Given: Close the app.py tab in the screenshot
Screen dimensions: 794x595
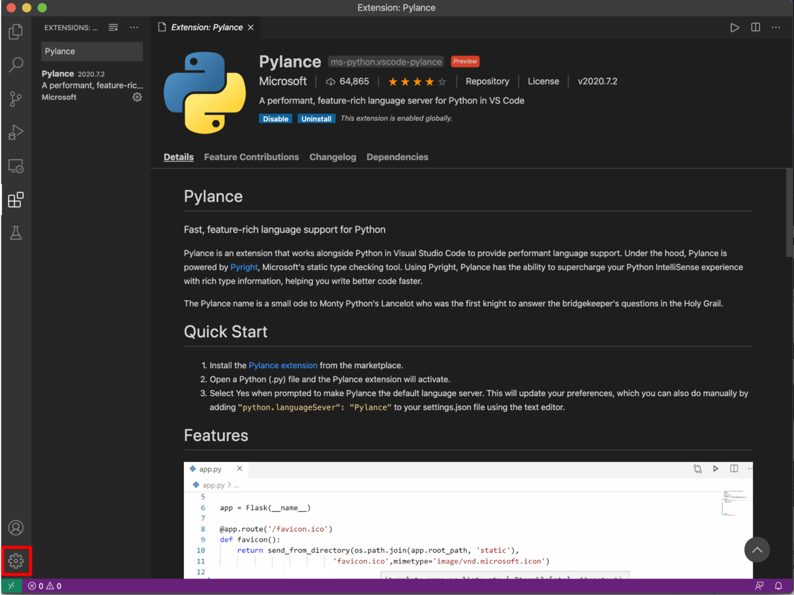Looking at the screenshot, I should [x=240, y=469].
